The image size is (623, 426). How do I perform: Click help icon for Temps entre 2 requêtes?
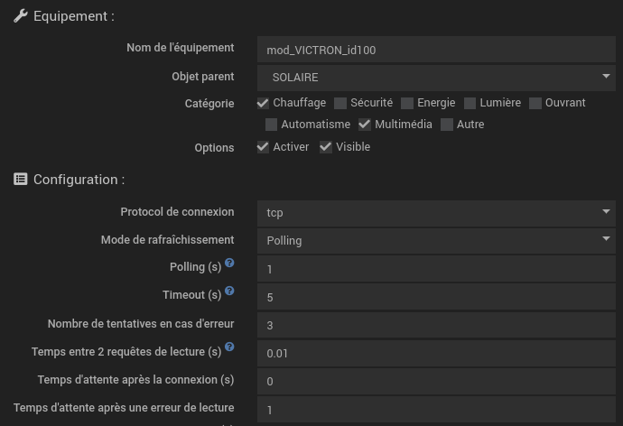[x=229, y=347]
